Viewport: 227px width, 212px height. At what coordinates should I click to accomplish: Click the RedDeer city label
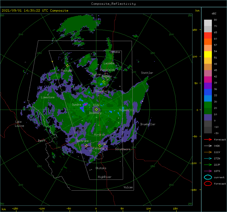(x=107, y=76)
